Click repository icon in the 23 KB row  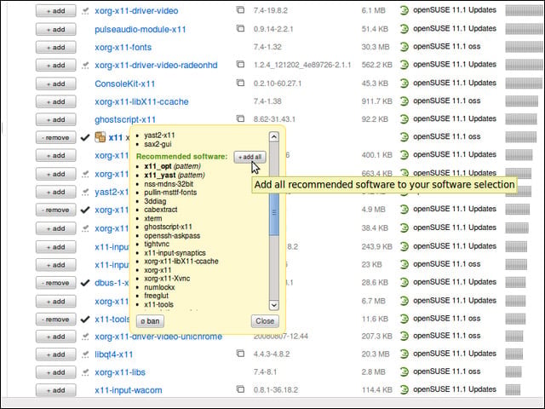click(x=404, y=264)
